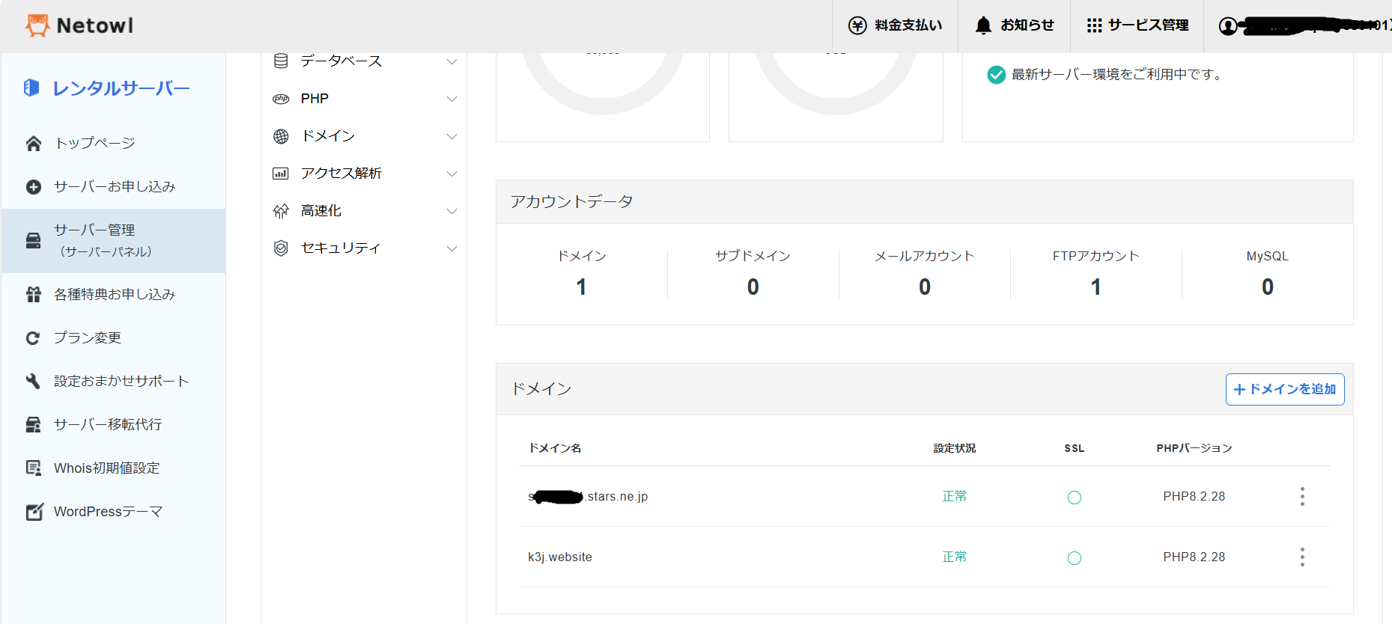Click PHP8.2.28 in stars.ne.jp row
Screen dimensions: 1392x624
click(1194, 497)
